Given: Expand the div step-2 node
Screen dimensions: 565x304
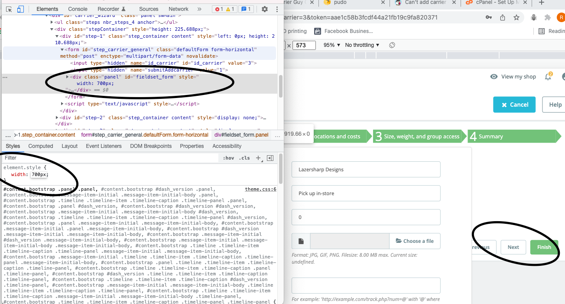Looking at the screenshot, I should (x=57, y=118).
